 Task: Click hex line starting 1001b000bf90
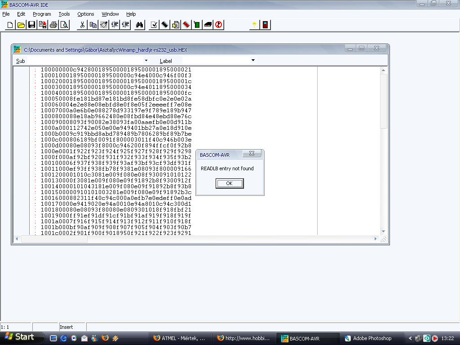point(116,227)
